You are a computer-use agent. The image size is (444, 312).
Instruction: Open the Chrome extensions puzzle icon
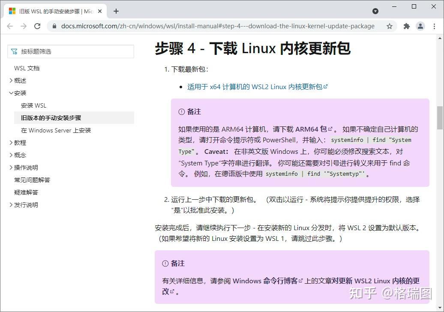click(406, 26)
